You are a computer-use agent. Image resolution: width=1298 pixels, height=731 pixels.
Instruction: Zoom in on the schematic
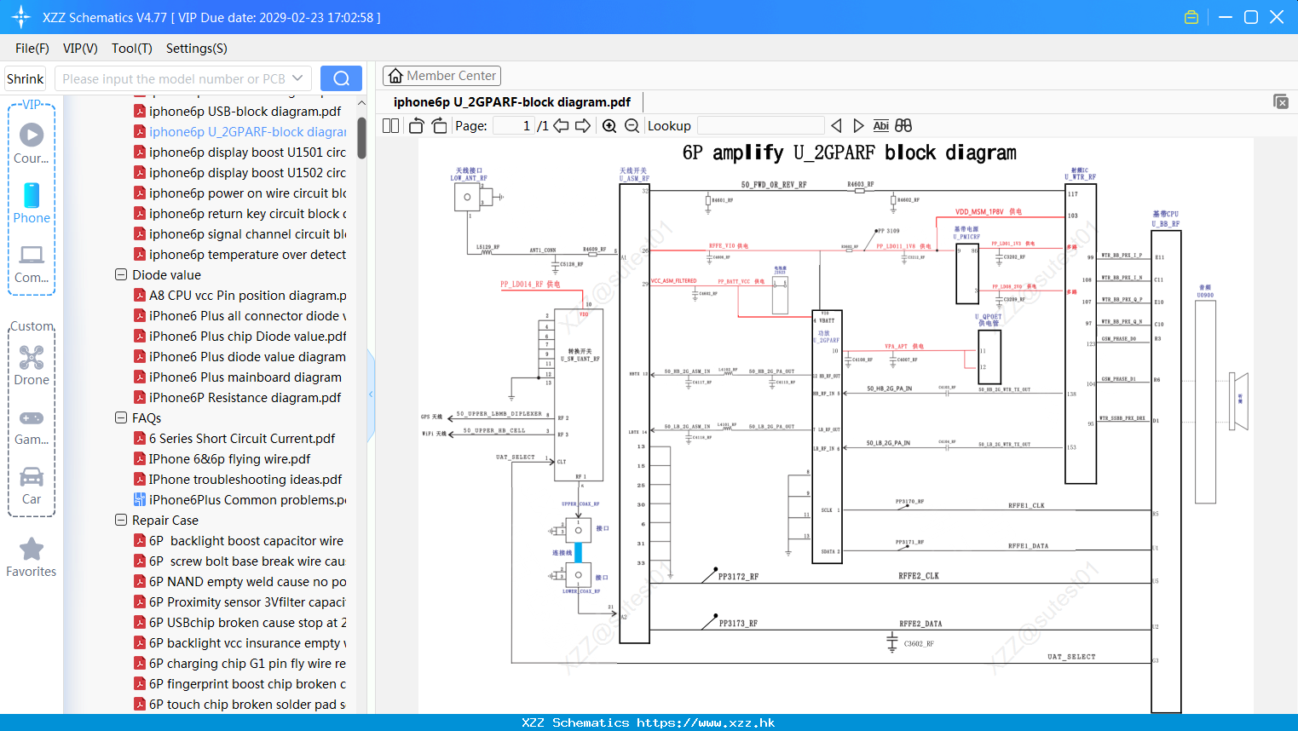(609, 125)
